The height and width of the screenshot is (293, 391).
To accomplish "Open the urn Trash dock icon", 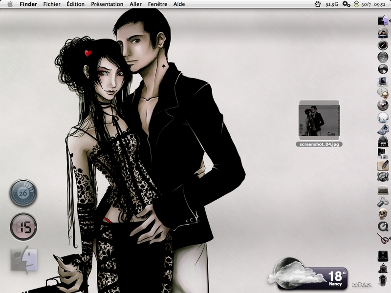I will click(383, 280).
